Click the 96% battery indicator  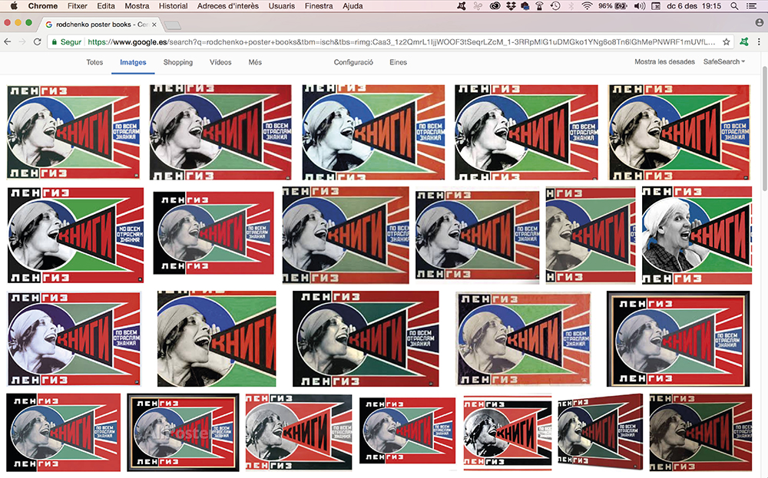click(x=612, y=6)
